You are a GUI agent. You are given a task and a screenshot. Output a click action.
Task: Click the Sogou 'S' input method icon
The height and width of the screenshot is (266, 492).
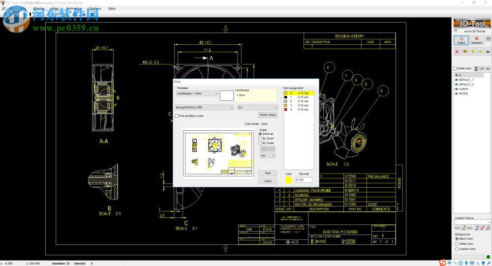click(x=442, y=263)
